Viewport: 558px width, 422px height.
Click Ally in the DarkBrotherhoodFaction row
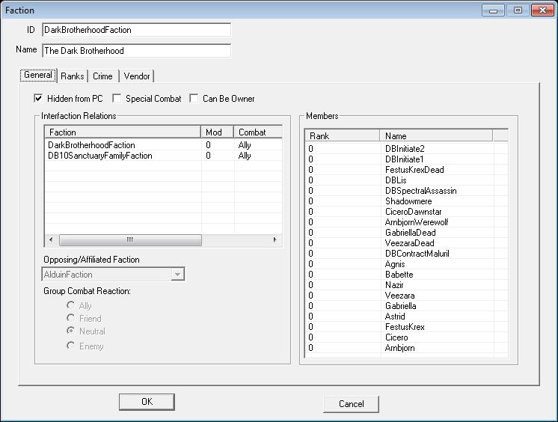[245, 145]
